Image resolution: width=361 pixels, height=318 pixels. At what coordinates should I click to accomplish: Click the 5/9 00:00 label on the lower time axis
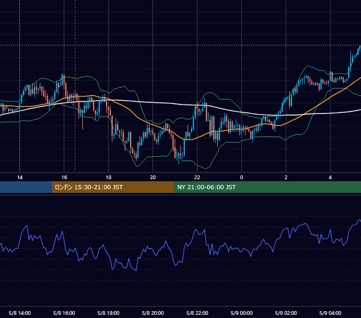(242, 313)
